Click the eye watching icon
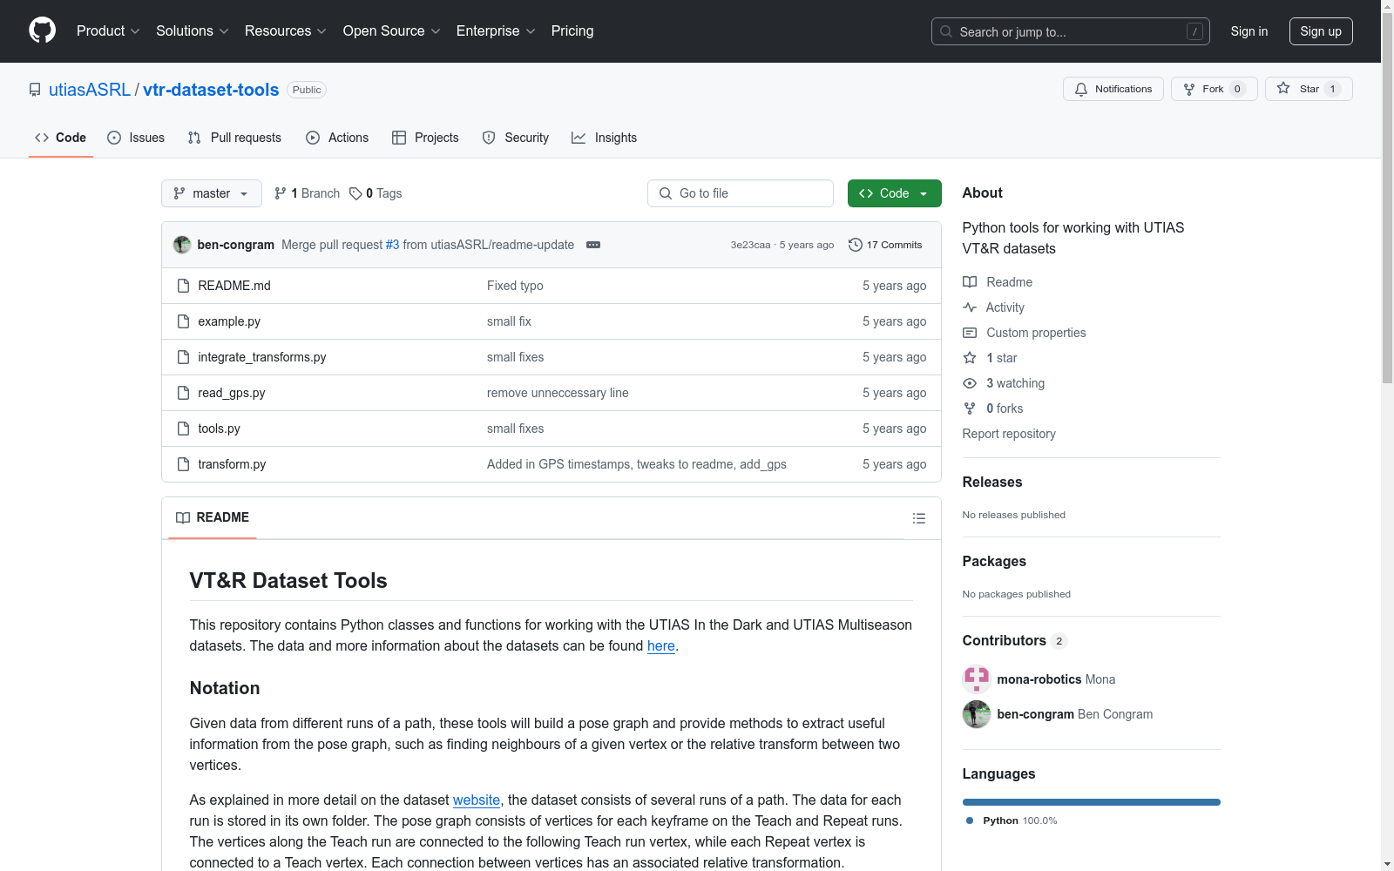Image resolution: width=1394 pixels, height=871 pixels. pos(970,383)
